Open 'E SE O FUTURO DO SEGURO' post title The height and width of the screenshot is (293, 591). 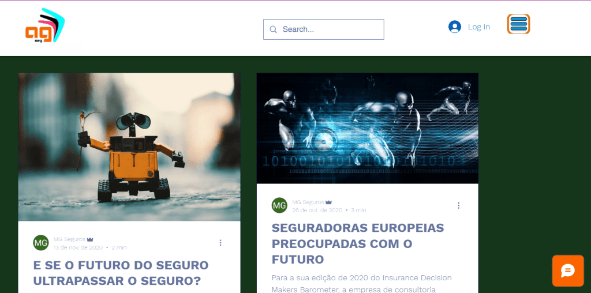click(121, 273)
